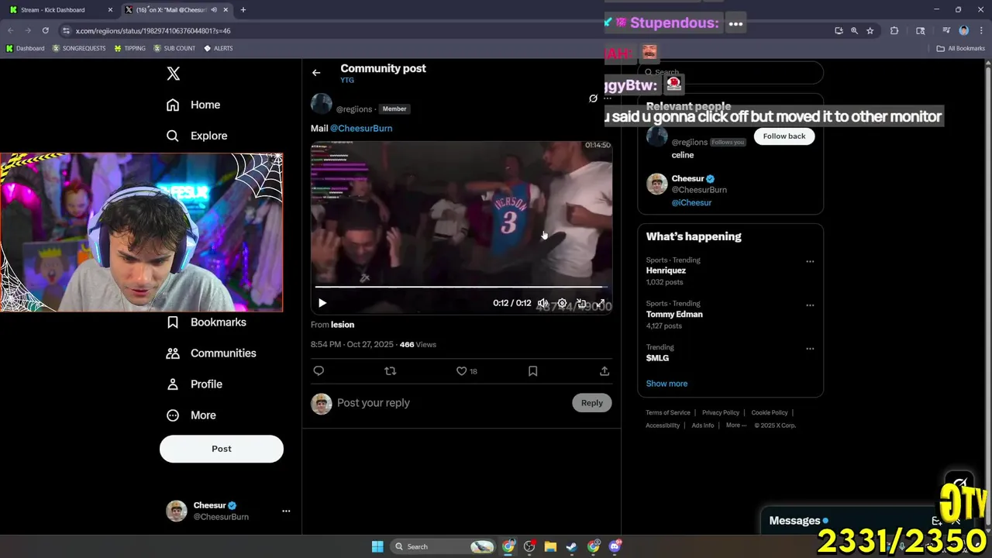Image resolution: width=992 pixels, height=558 pixels.
Task: Bookmark this post
Action: (x=532, y=371)
